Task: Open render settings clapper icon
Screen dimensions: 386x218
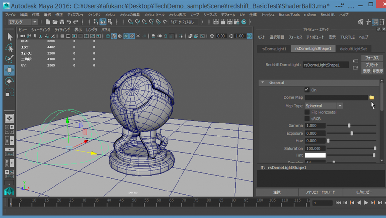Action: tap(237, 22)
